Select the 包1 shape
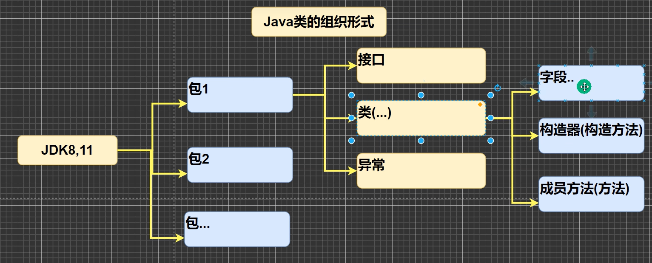 tap(239, 95)
